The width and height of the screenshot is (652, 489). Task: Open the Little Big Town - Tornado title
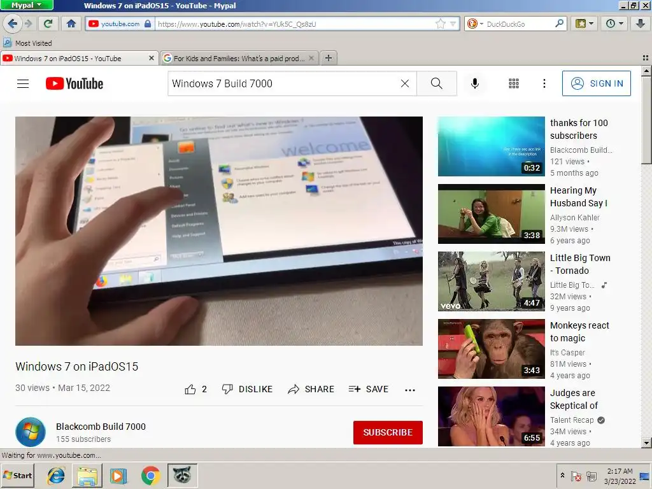click(x=580, y=264)
